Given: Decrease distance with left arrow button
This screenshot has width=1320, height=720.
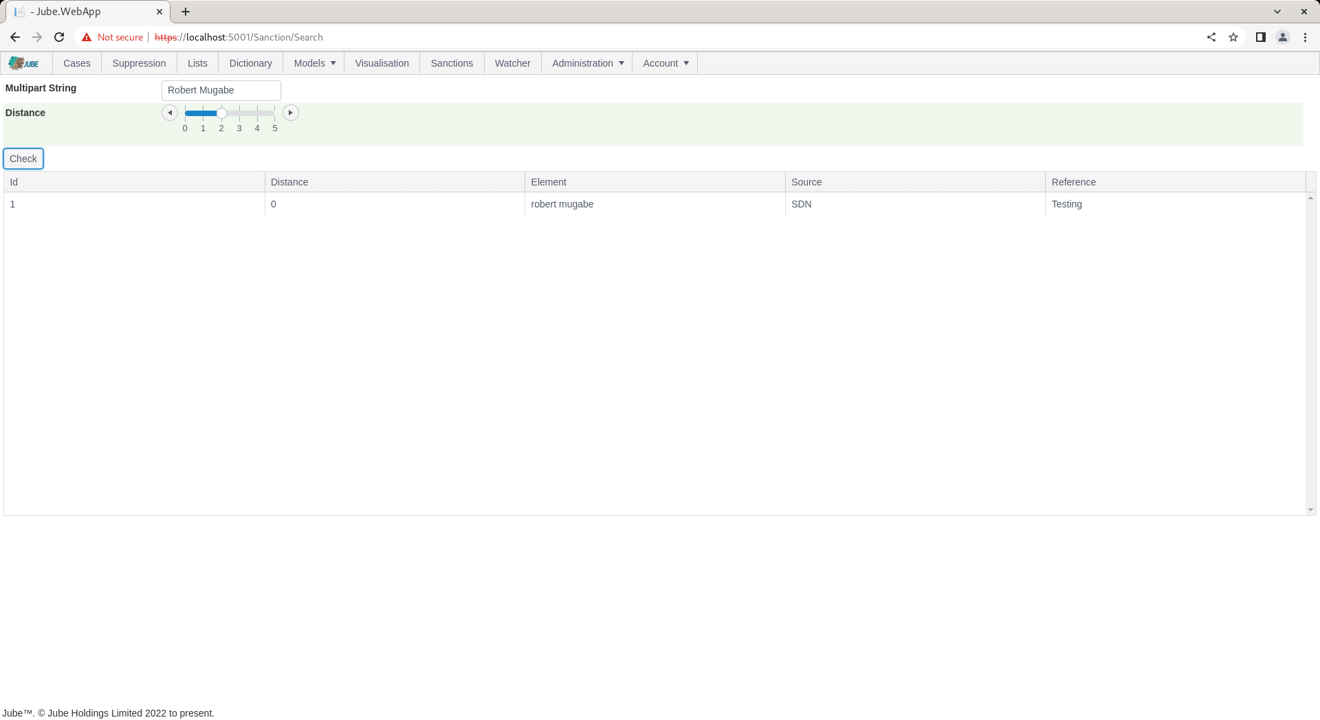Looking at the screenshot, I should (170, 113).
